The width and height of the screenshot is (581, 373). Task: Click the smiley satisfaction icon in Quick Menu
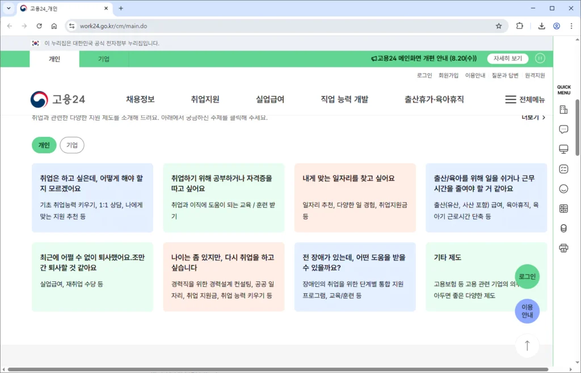coord(563,188)
